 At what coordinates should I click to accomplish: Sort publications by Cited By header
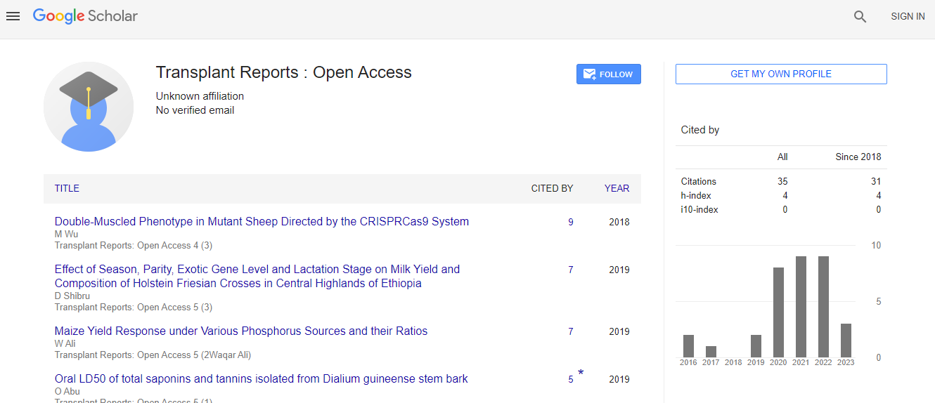tap(552, 188)
